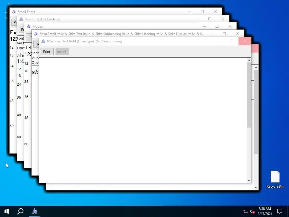The image size is (289, 217).
Task: Maximize the SimSun-ExtB window
Action: (210, 19)
